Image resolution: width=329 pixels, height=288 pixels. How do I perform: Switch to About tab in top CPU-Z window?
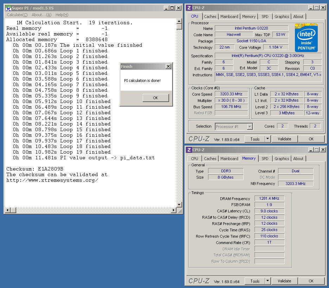tap(298, 17)
